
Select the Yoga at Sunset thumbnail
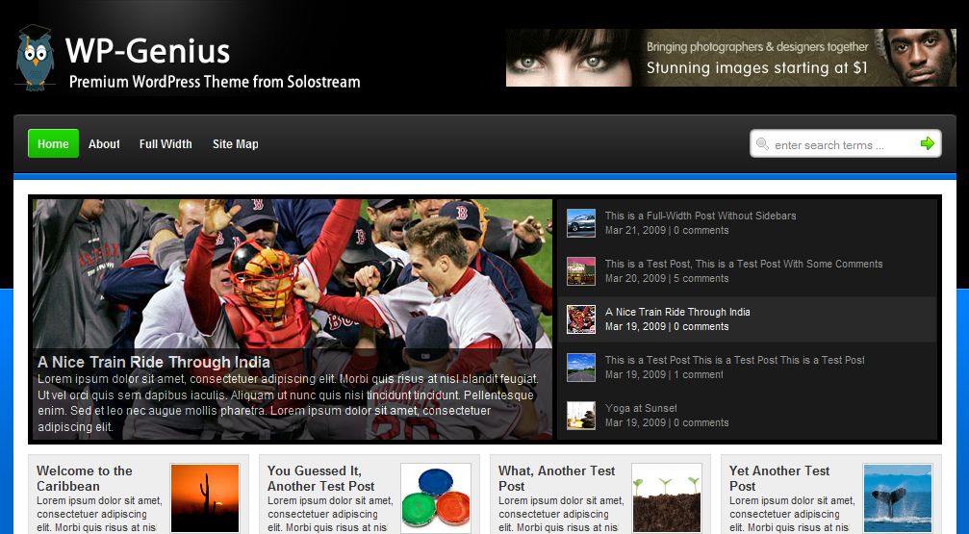(581, 416)
